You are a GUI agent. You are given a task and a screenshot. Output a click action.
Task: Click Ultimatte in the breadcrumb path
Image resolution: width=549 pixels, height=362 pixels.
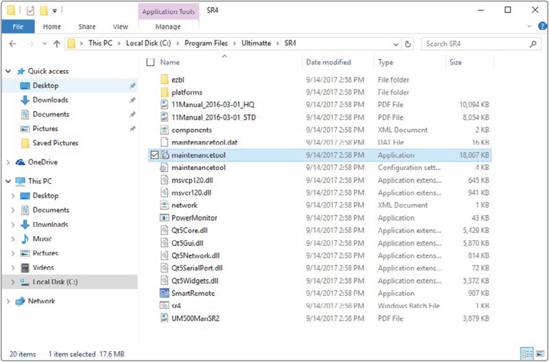(x=256, y=43)
